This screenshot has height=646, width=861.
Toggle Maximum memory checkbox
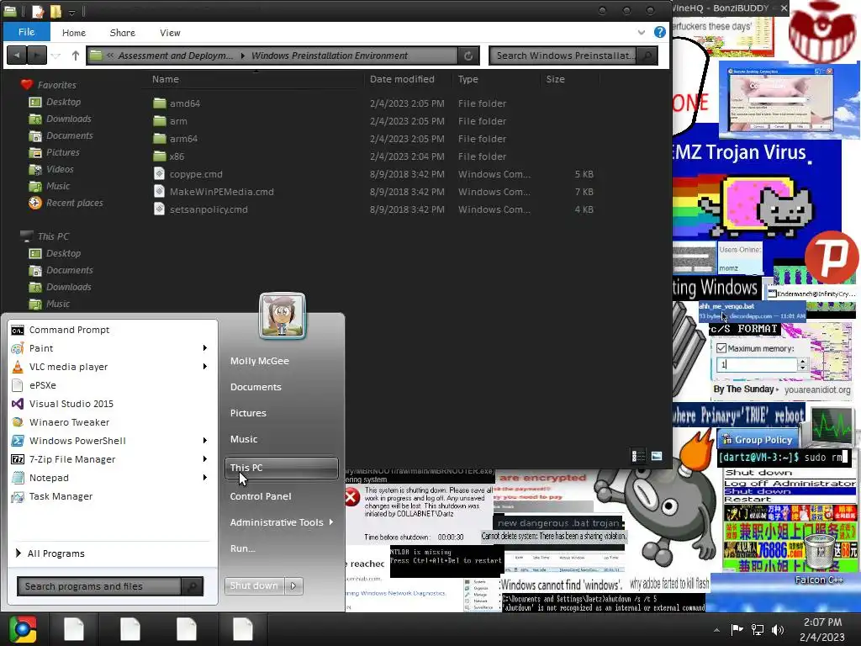(x=721, y=348)
